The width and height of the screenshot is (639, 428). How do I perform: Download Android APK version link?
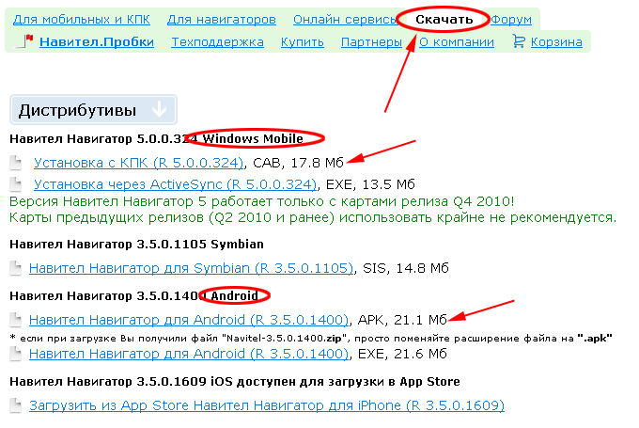pos(189,320)
